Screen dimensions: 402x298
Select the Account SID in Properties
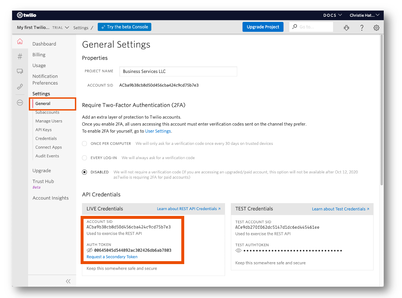[x=159, y=85]
